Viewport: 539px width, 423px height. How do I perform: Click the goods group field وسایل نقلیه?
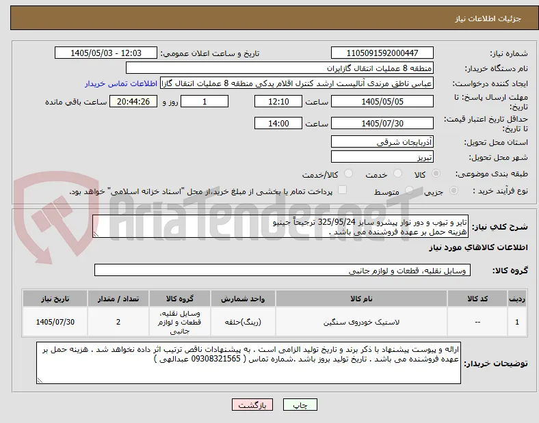point(282,270)
